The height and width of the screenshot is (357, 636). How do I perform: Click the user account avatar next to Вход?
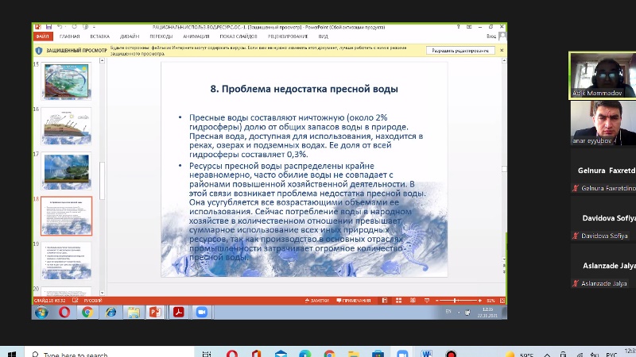coord(502,36)
